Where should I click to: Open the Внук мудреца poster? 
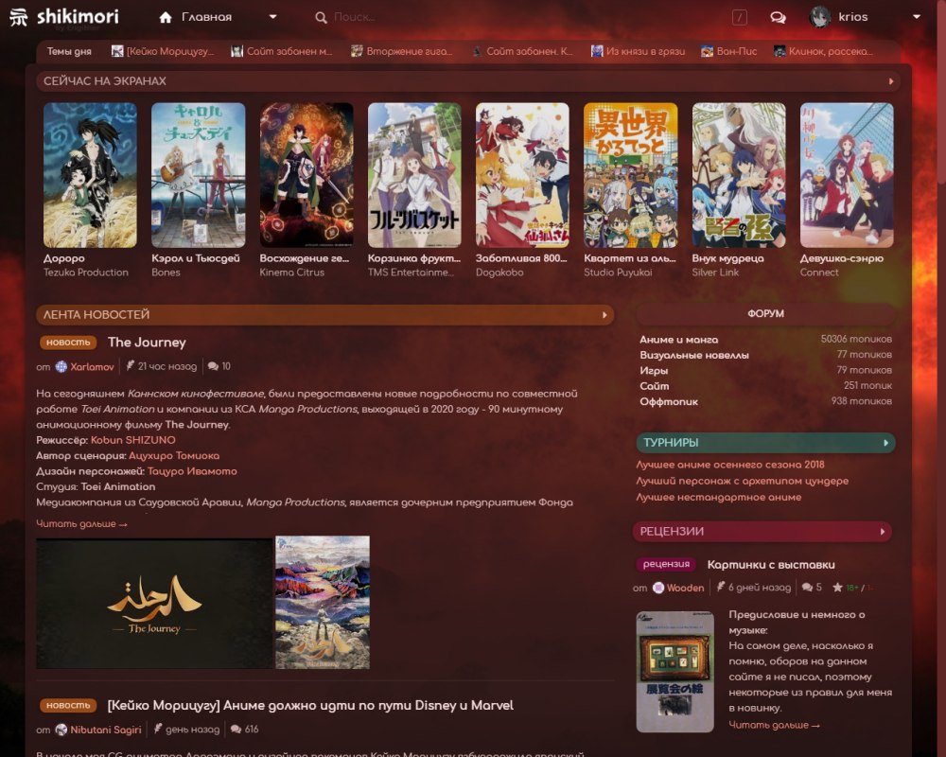point(739,175)
